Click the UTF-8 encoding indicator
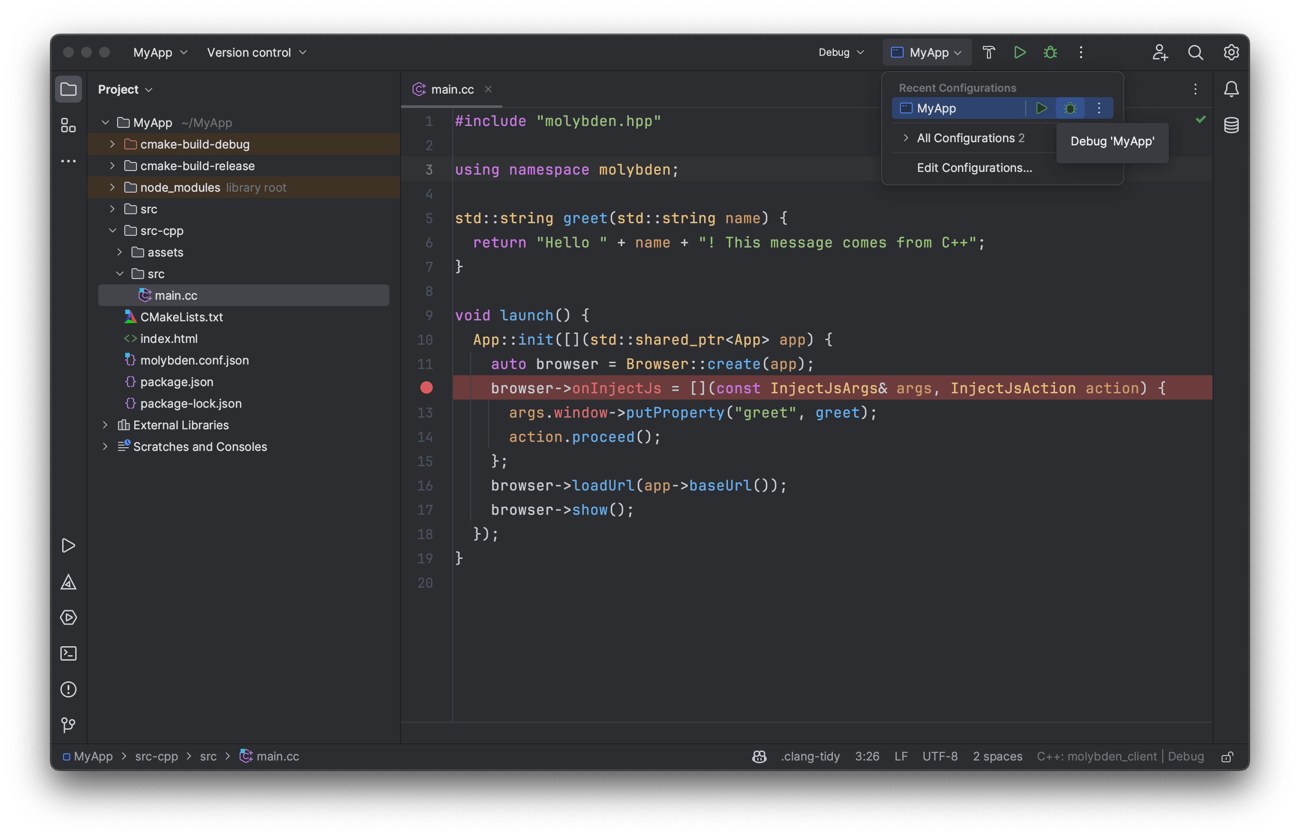The image size is (1300, 837). coord(940,756)
